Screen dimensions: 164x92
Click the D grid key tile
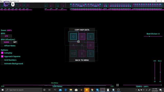[x=90, y=45]
